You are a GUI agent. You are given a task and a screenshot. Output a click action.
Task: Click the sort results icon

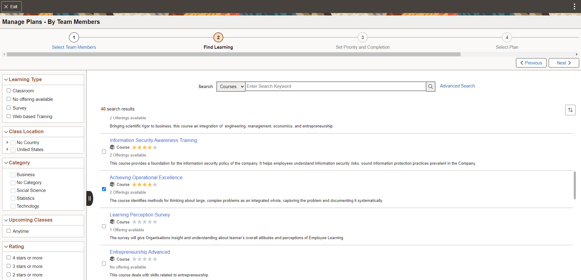[570, 110]
